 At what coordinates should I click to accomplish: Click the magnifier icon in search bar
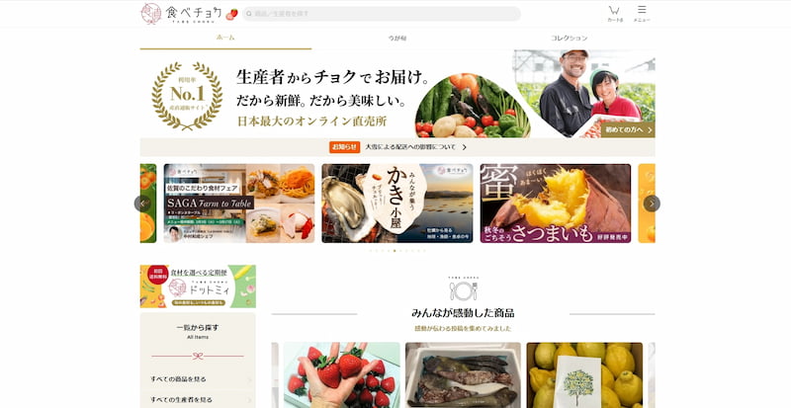(x=249, y=14)
